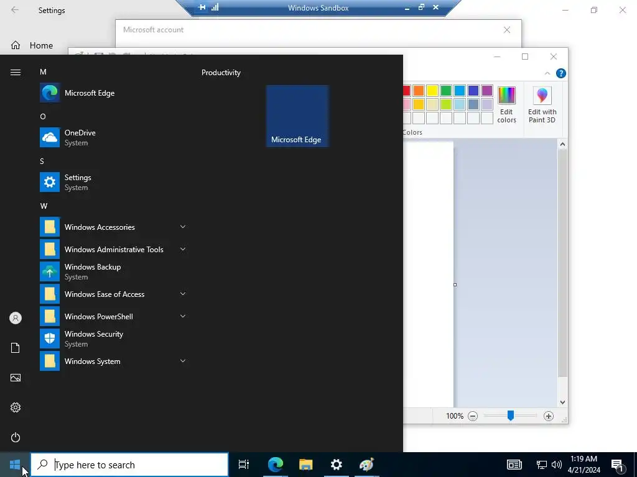Open Windows Security in Start menu
Screen dimensions: 637x477
114,338
